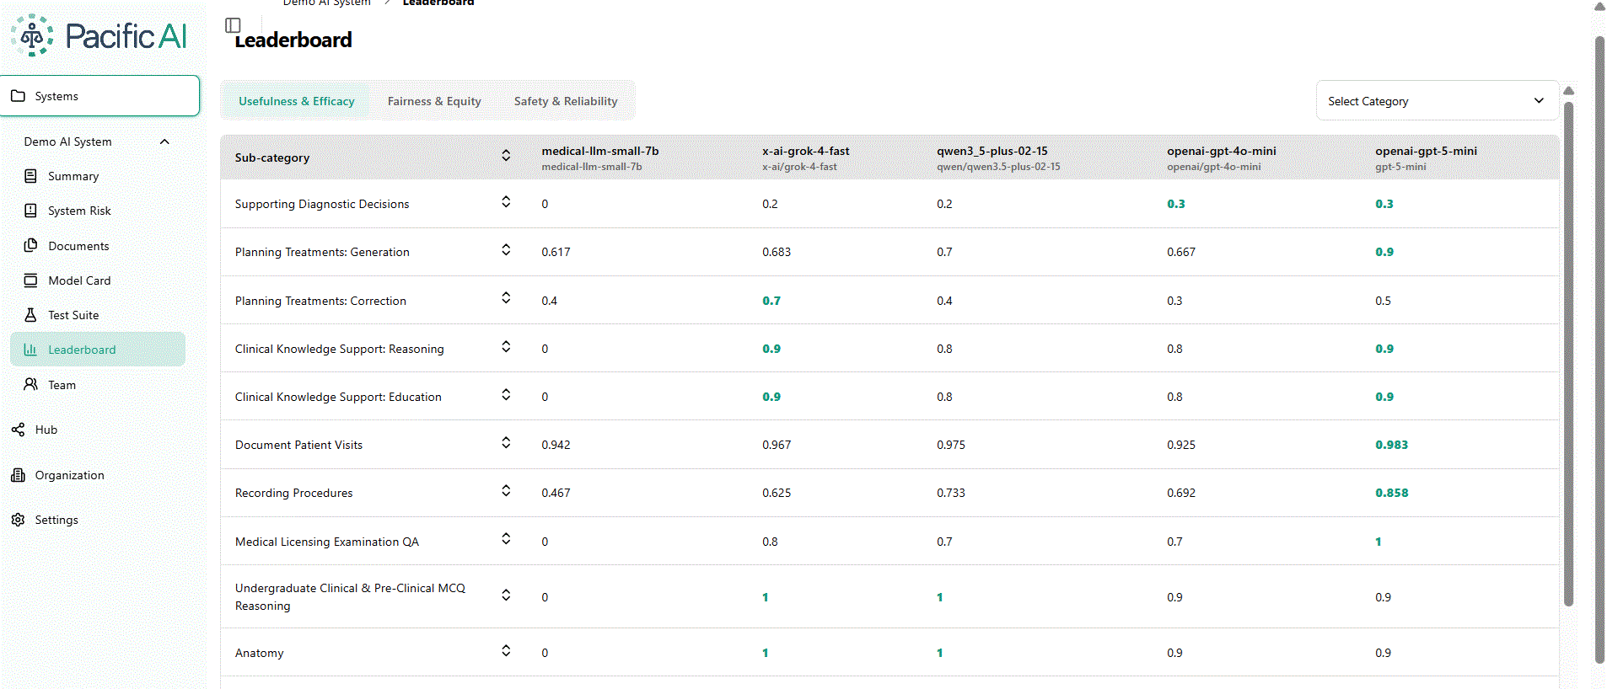The image size is (1607, 689).
Task: Click the 0.942 Document Patient Visits score
Action: tap(556, 445)
